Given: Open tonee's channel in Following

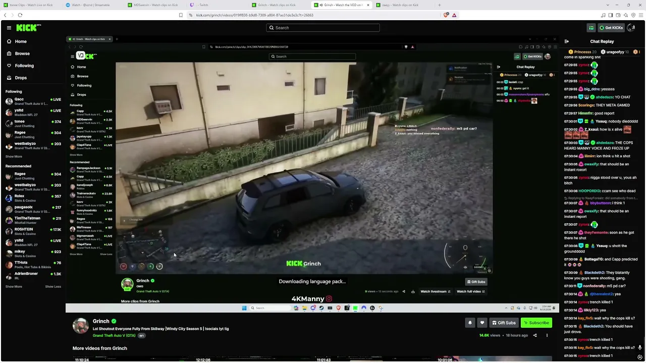Looking at the screenshot, I should [33, 124].
